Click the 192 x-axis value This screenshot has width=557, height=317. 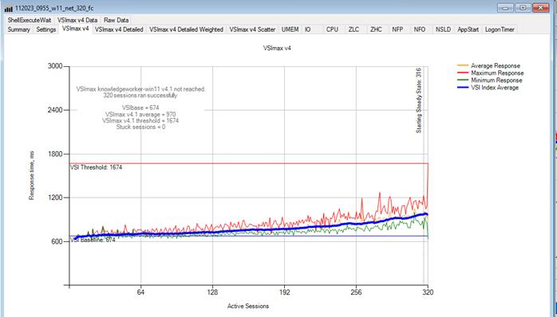pos(284,292)
